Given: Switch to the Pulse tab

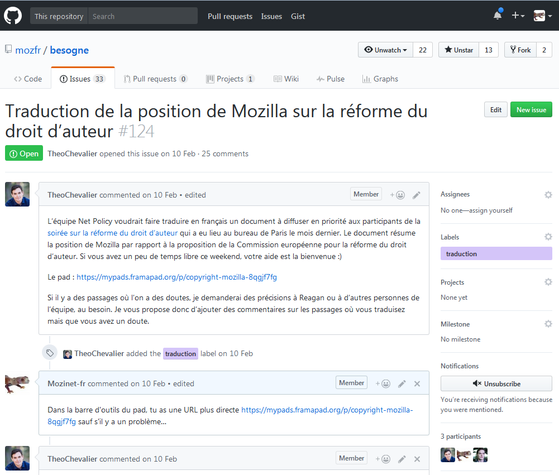Looking at the screenshot, I should click(331, 79).
